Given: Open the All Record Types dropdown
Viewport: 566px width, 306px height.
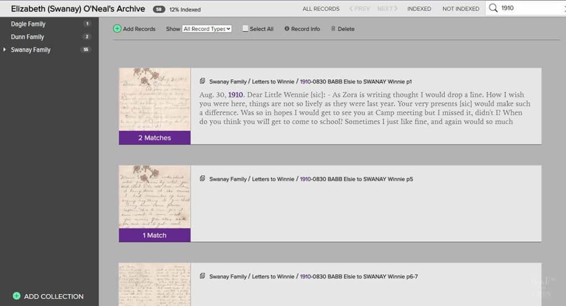Looking at the screenshot, I should pyautogui.click(x=207, y=29).
